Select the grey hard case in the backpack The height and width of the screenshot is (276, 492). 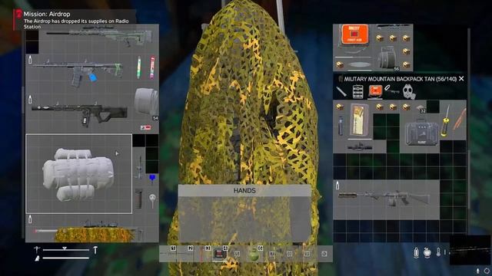pos(421,133)
